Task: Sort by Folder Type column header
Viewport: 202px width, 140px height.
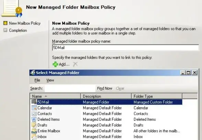Action: pyautogui.click(x=157, y=96)
